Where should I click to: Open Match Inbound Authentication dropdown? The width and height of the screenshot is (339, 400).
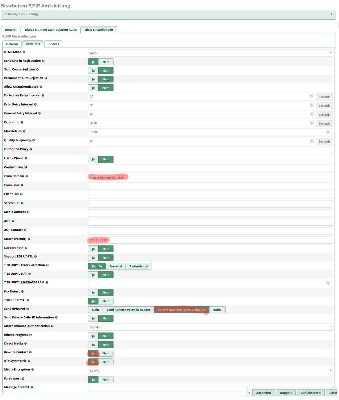pyautogui.click(x=210, y=327)
